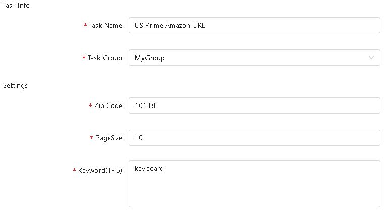Screen dimensions: 391x211
Task: Click the red asterisk beside PageSize
Action: [x=91, y=138]
